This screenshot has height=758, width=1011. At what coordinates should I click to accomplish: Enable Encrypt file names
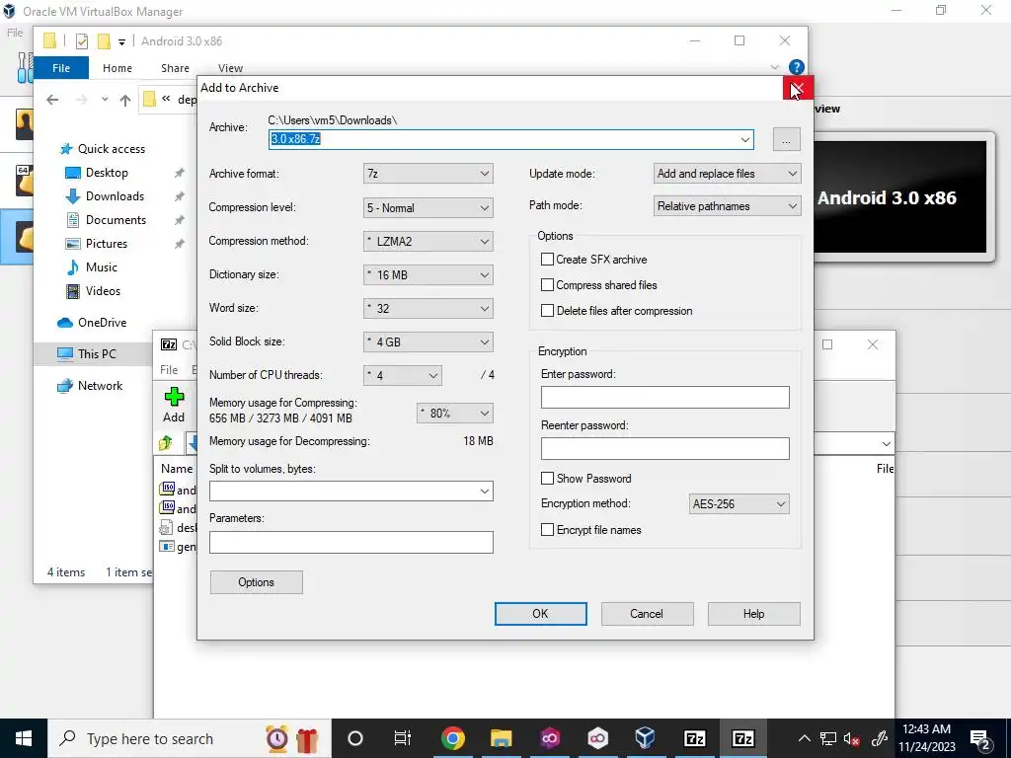click(x=547, y=530)
